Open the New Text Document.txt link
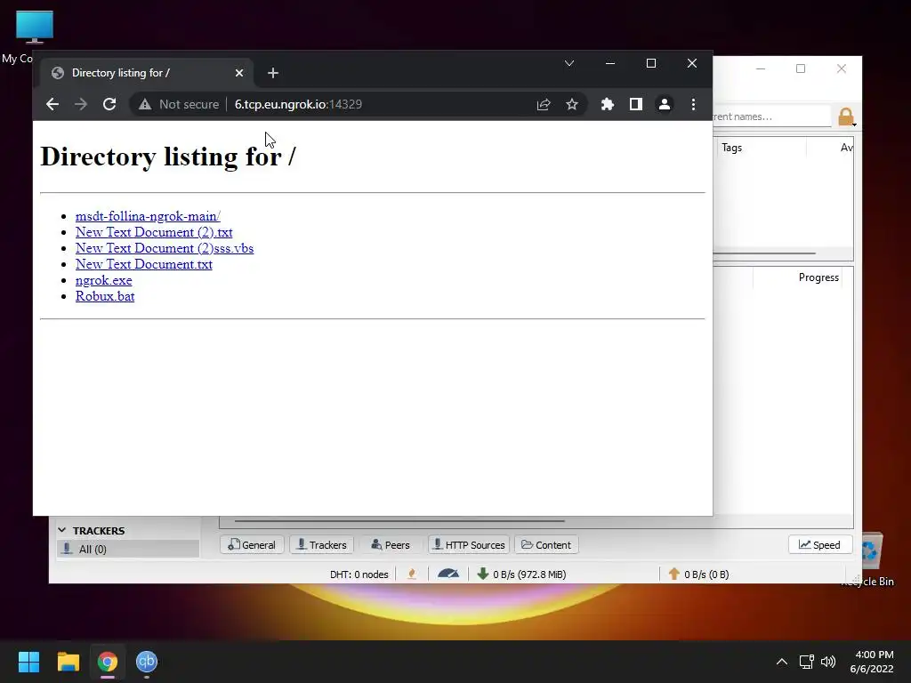The height and width of the screenshot is (683, 911). [x=144, y=264]
